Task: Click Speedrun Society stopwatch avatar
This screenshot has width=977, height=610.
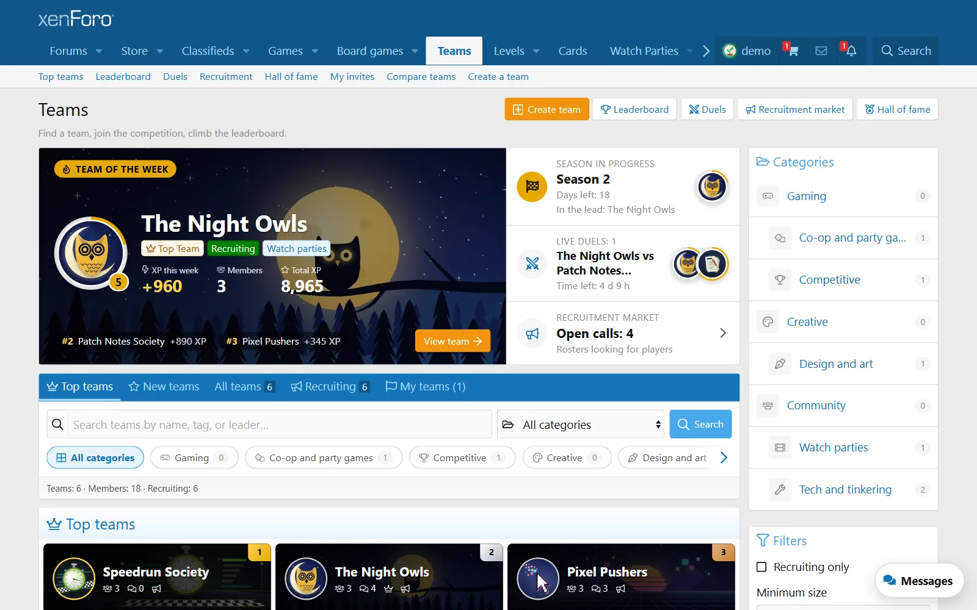Action: (74, 578)
